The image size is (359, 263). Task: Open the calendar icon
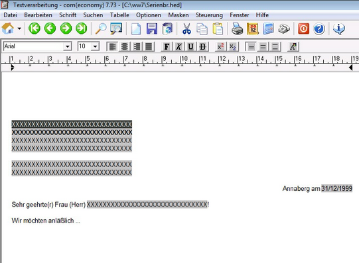(x=253, y=28)
